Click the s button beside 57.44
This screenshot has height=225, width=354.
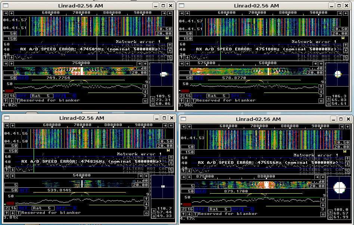tap(154, 211)
